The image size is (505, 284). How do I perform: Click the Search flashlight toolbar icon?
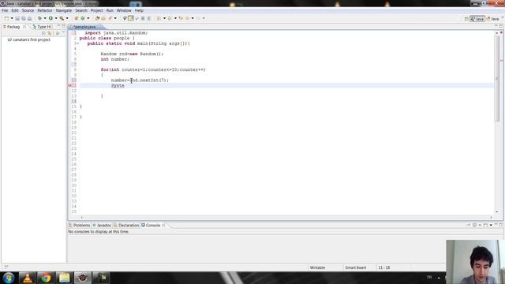110,18
